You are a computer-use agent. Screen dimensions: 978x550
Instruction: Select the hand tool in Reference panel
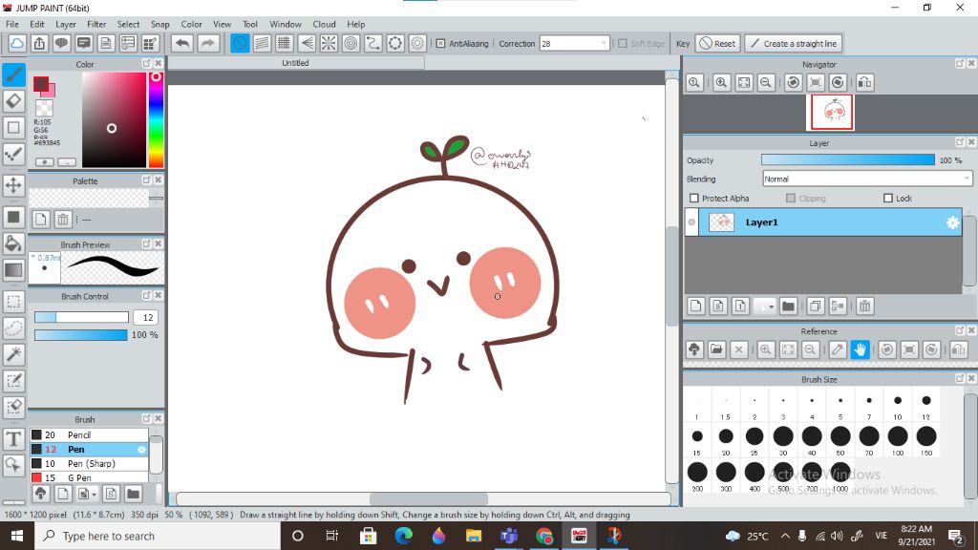point(861,349)
